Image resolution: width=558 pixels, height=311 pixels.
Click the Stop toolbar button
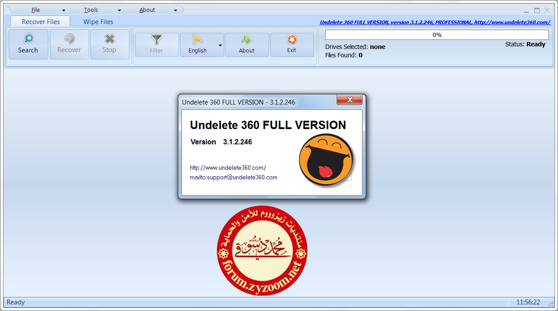(110, 44)
